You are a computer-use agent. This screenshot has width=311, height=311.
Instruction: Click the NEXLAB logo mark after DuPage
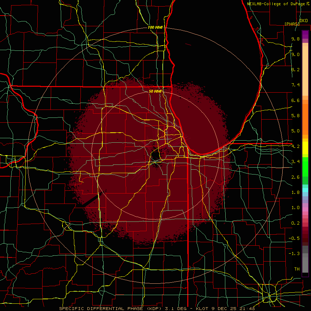pos(308,3)
